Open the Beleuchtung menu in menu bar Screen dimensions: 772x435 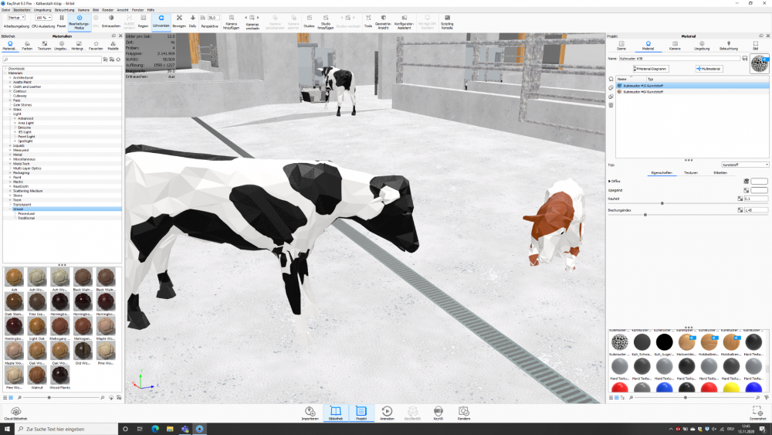click(x=64, y=10)
